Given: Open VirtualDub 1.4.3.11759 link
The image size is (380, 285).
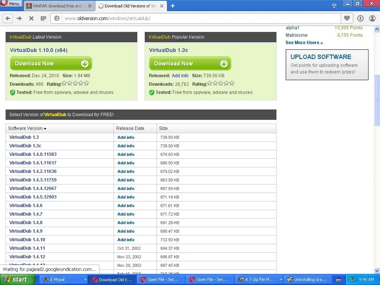Looking at the screenshot, I should tap(33, 180).
